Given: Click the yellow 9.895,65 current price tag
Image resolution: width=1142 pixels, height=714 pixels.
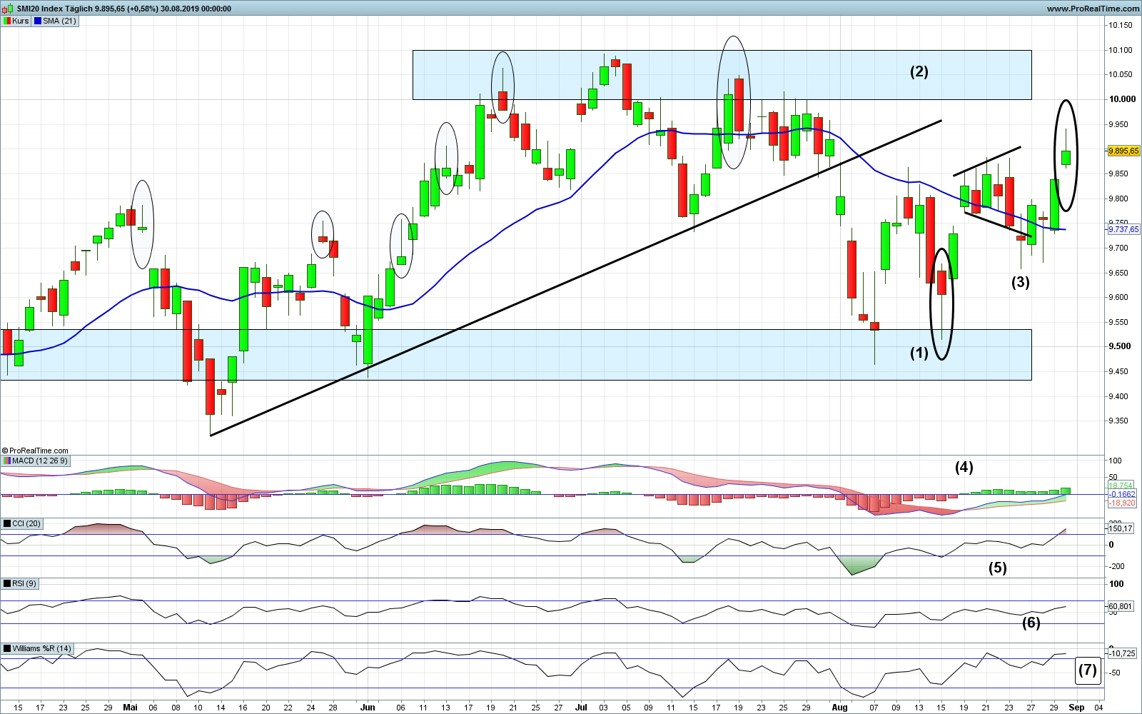Looking at the screenshot, I should pyautogui.click(x=1123, y=151).
